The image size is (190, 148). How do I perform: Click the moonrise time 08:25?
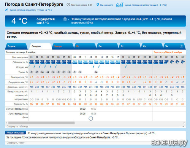(82, 114)
